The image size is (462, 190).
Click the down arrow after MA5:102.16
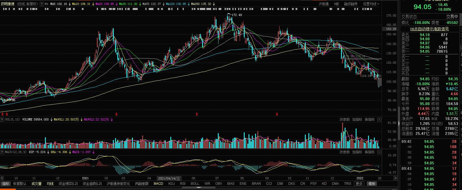pyautogui.click(x=70, y=4)
